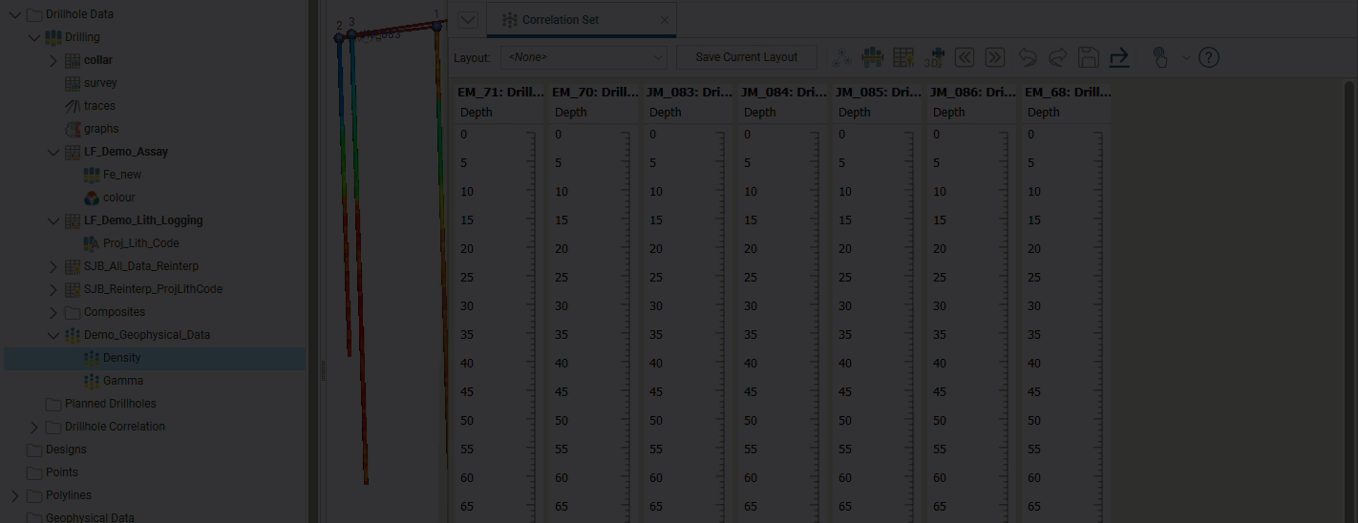This screenshot has height=523, width=1358.
Task: Click the export arrow icon
Action: (x=1119, y=57)
